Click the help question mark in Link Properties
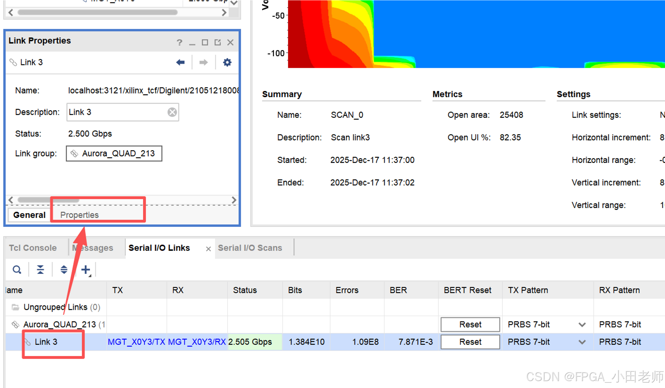This screenshot has height=388, width=665. pos(179,42)
